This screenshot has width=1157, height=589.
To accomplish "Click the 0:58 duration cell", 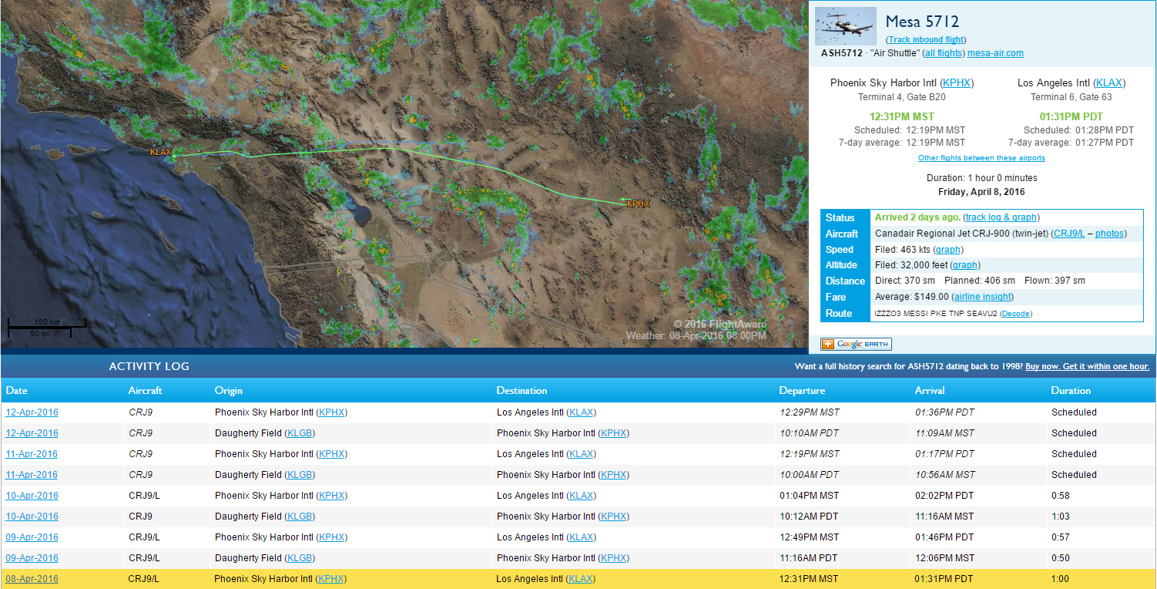I will coord(1061,496).
